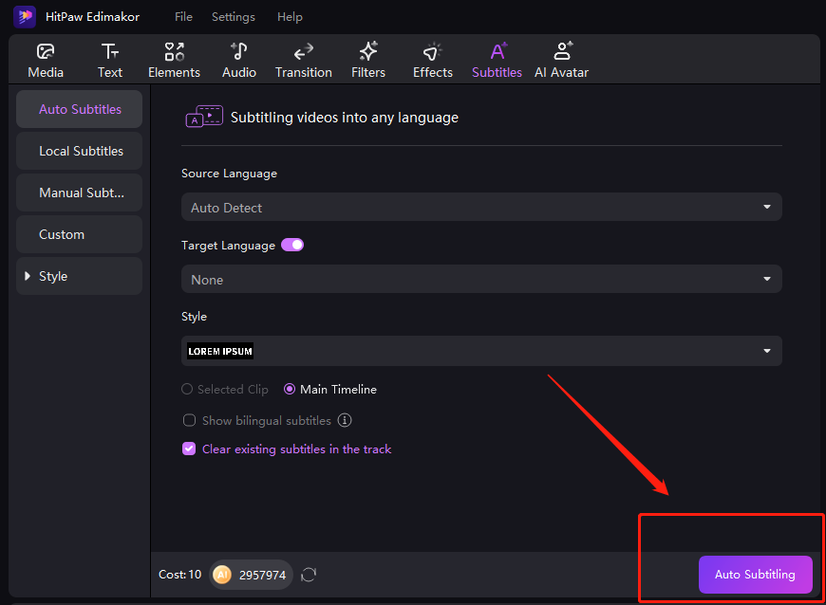Image resolution: width=826 pixels, height=605 pixels.
Task: Open the Settings menu
Action: (234, 17)
